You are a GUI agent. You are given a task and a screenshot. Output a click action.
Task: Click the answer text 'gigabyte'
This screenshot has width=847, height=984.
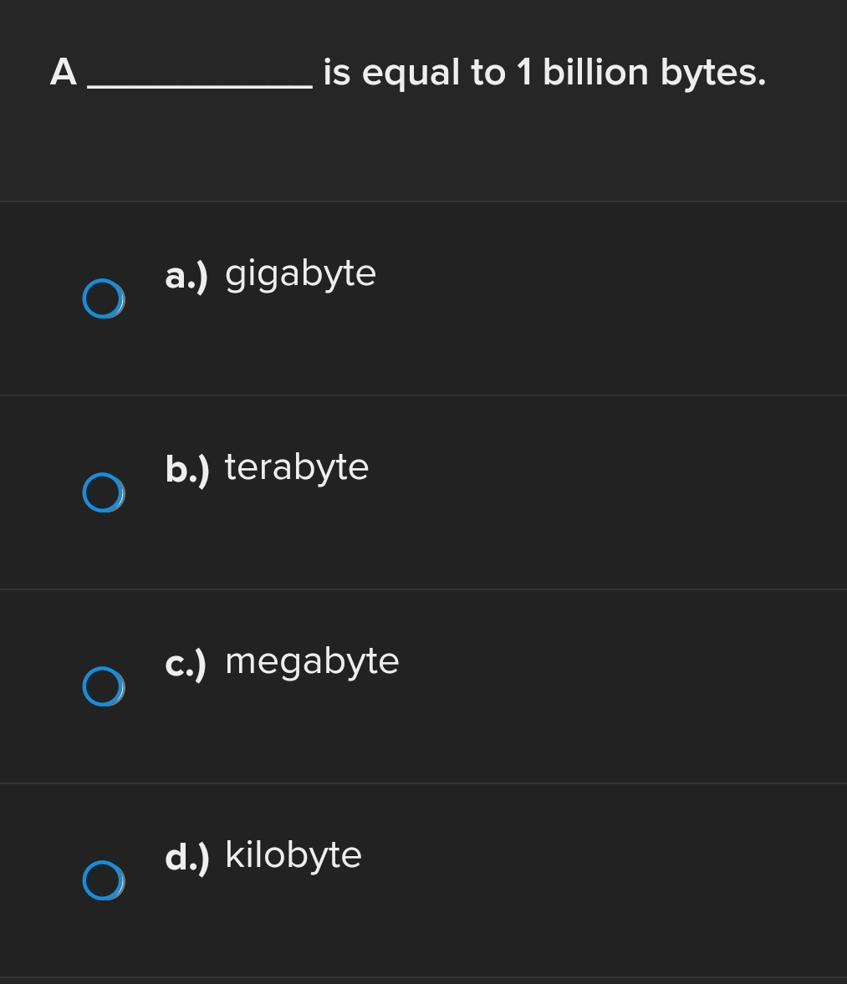coord(300,273)
